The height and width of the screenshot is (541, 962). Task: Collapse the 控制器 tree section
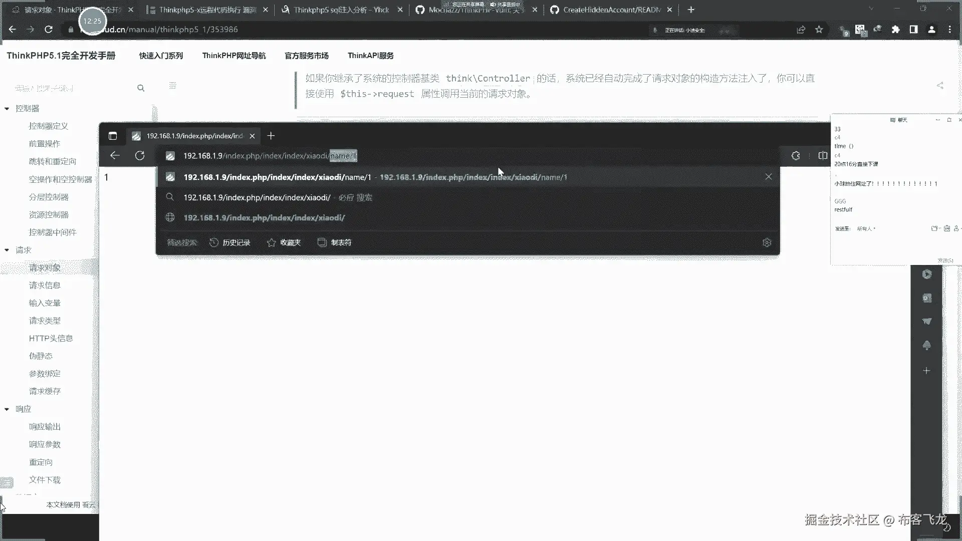[x=7, y=109]
